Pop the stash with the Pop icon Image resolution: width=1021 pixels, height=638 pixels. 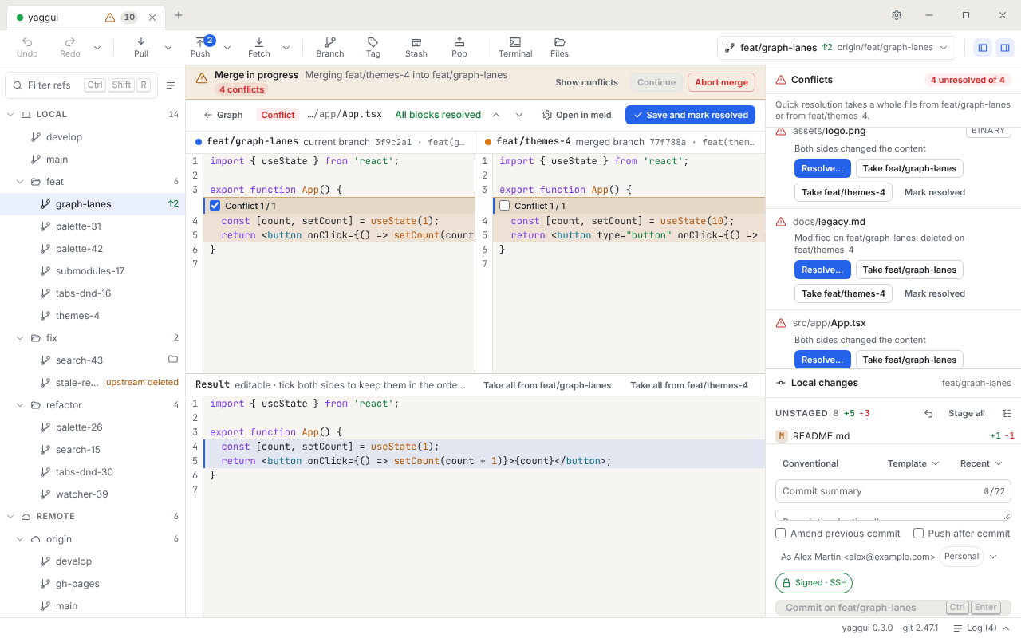click(x=459, y=47)
